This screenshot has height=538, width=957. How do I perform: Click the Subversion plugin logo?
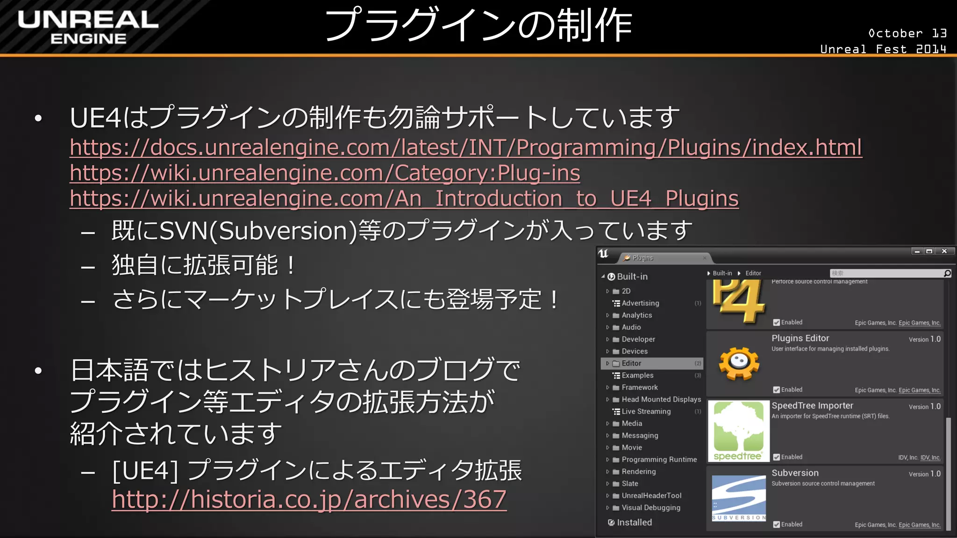point(739,498)
